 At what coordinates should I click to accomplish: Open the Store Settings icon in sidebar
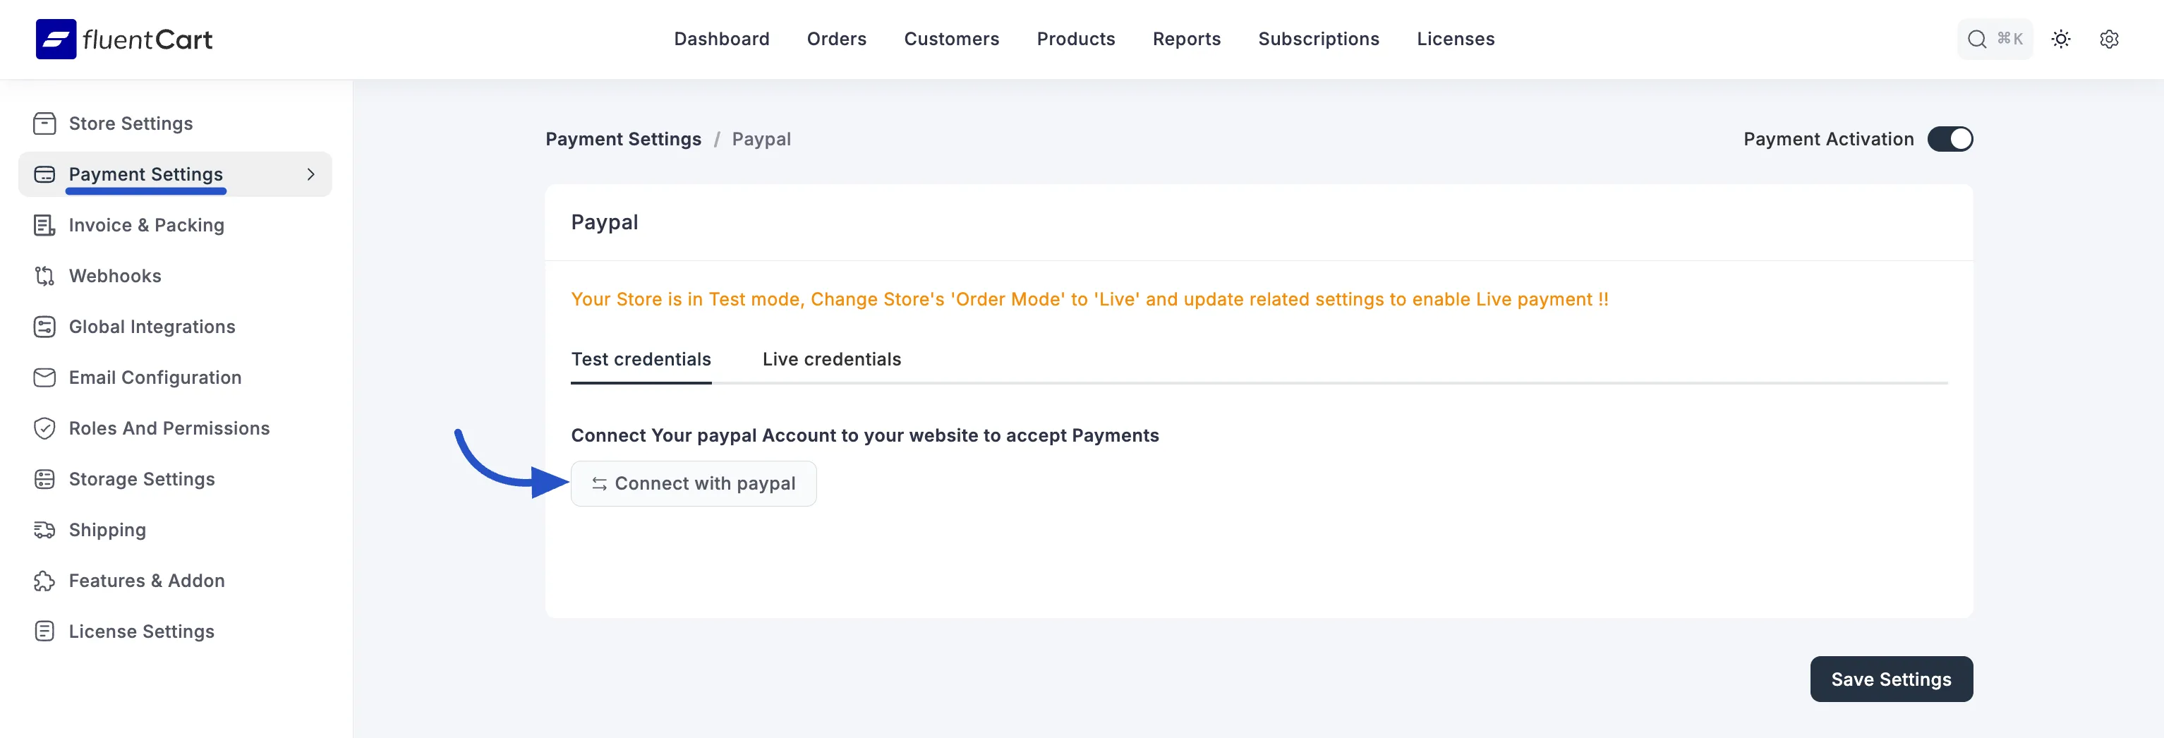pos(44,123)
